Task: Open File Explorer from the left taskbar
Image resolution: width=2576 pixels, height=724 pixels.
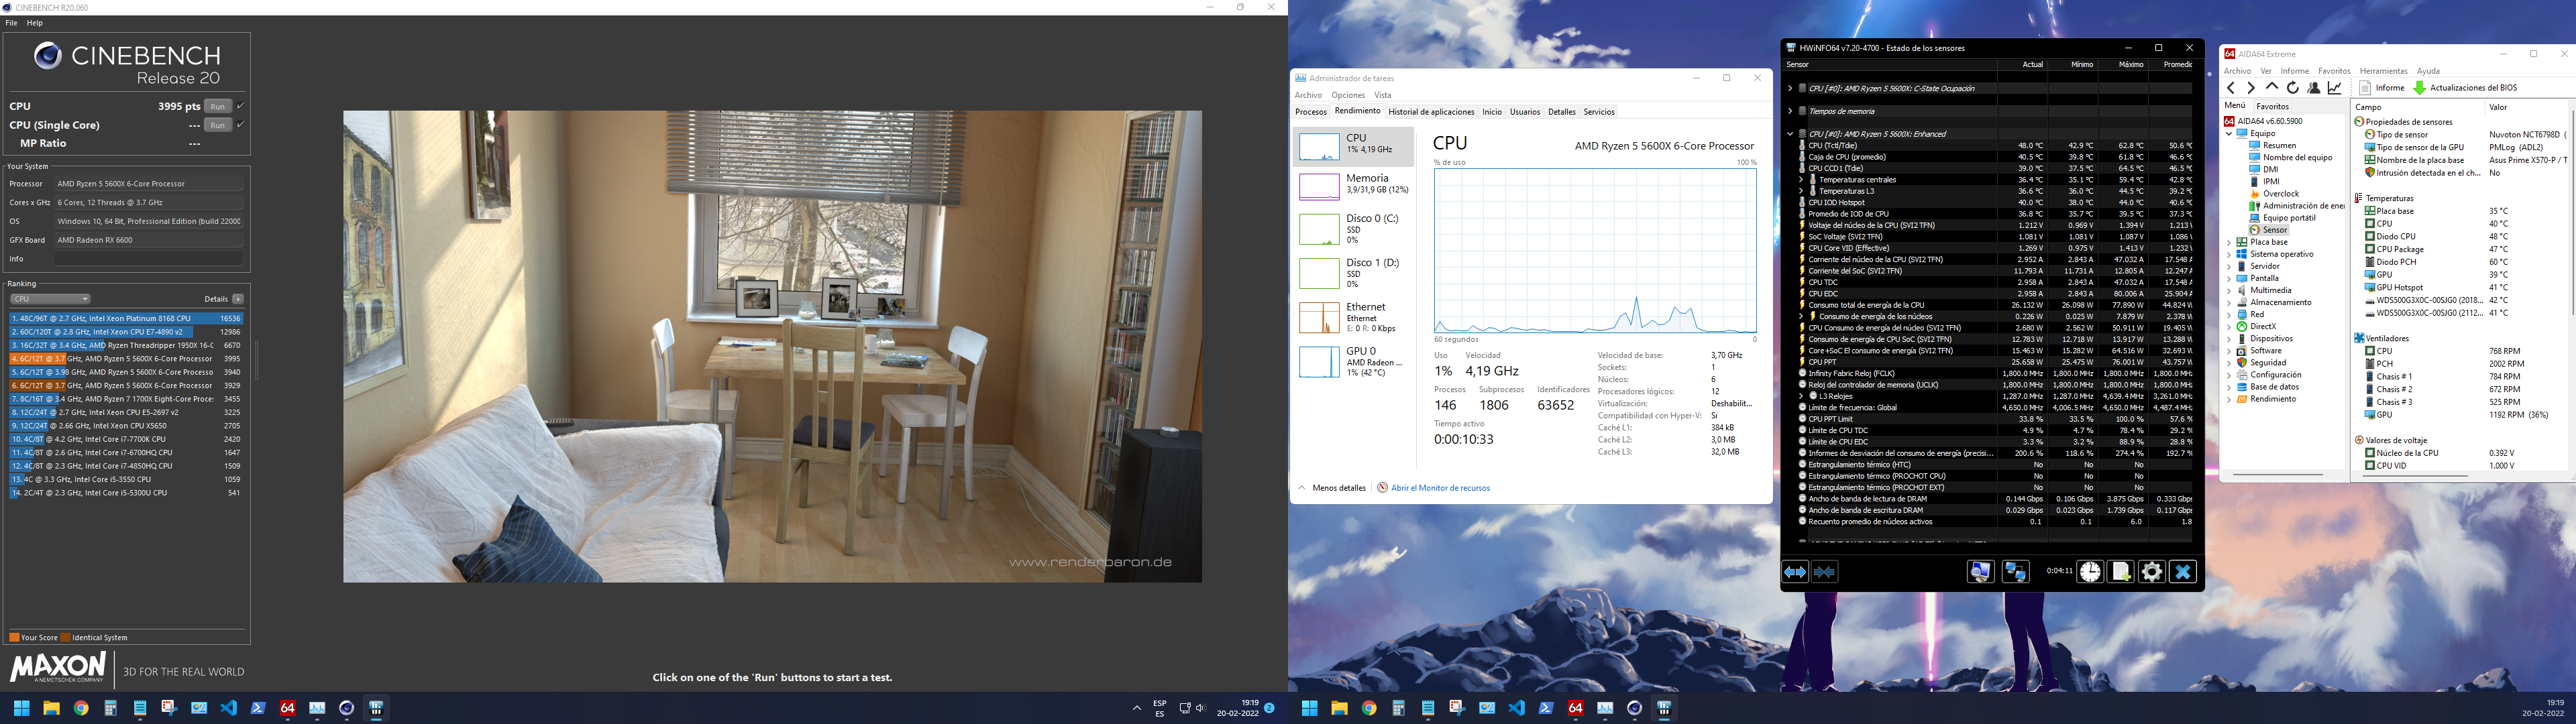Action: click(51, 708)
